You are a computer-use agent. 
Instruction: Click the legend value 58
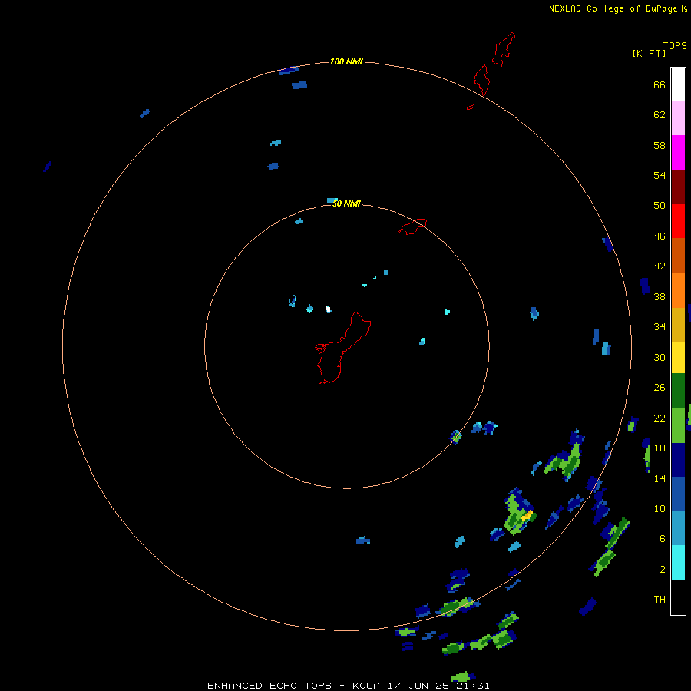click(x=660, y=145)
